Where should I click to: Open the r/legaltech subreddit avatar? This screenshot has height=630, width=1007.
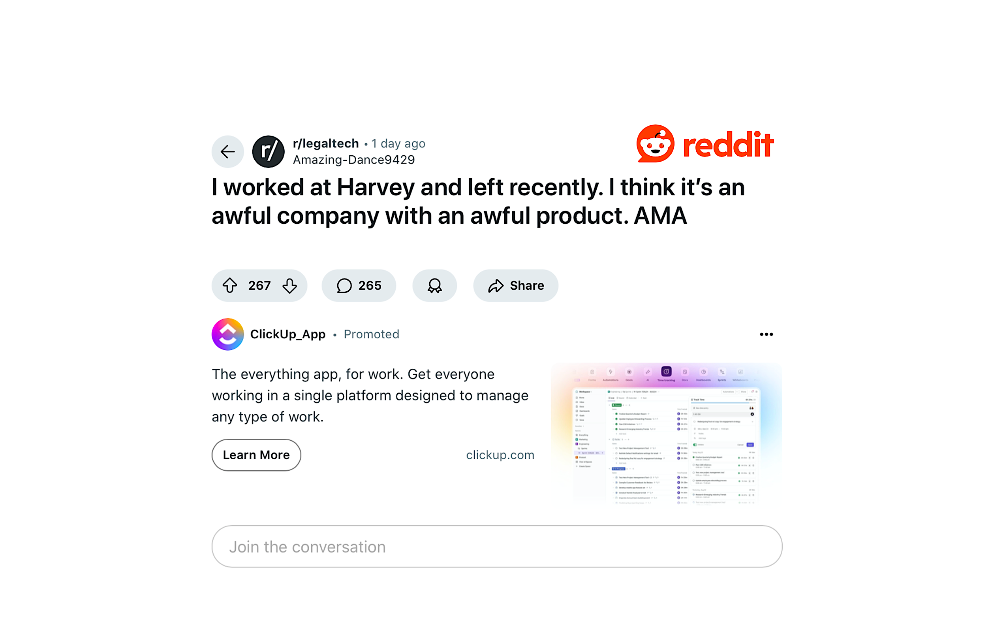tap(269, 152)
